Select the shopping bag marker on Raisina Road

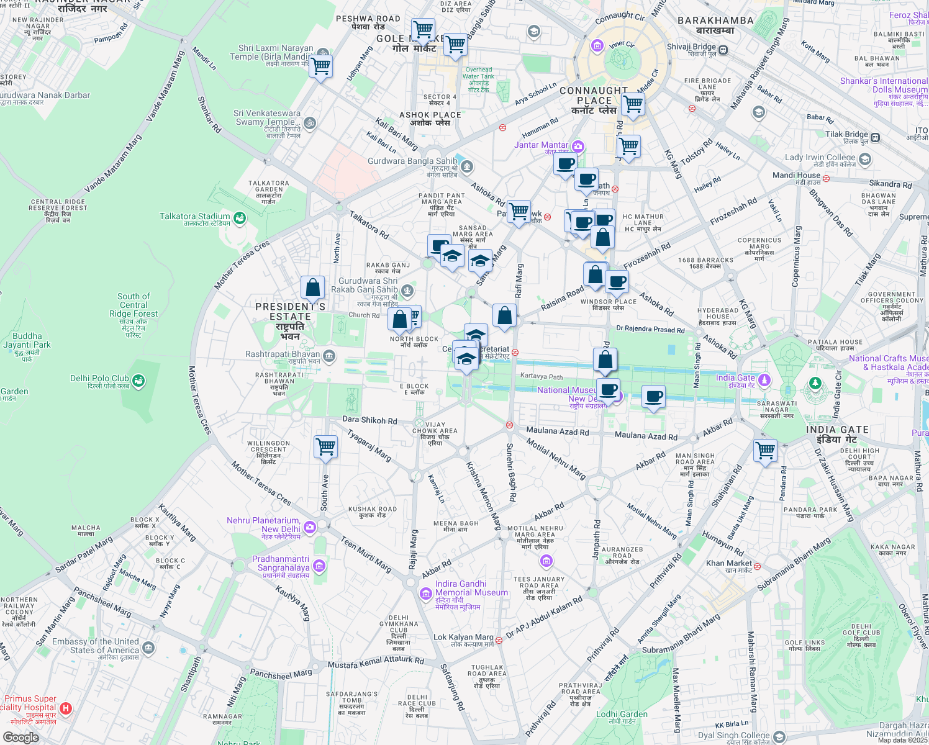(595, 274)
